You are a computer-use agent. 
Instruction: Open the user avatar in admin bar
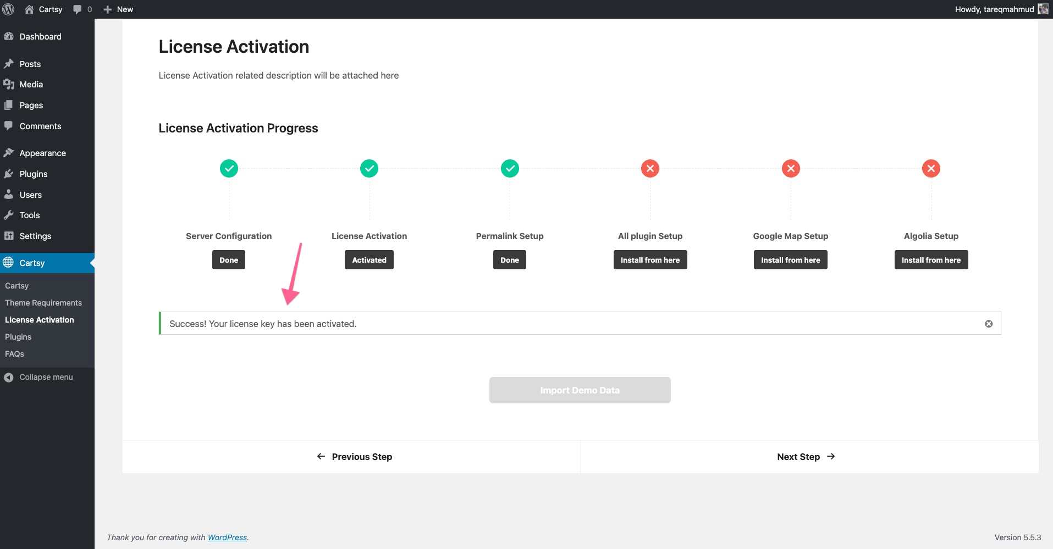(x=1043, y=9)
